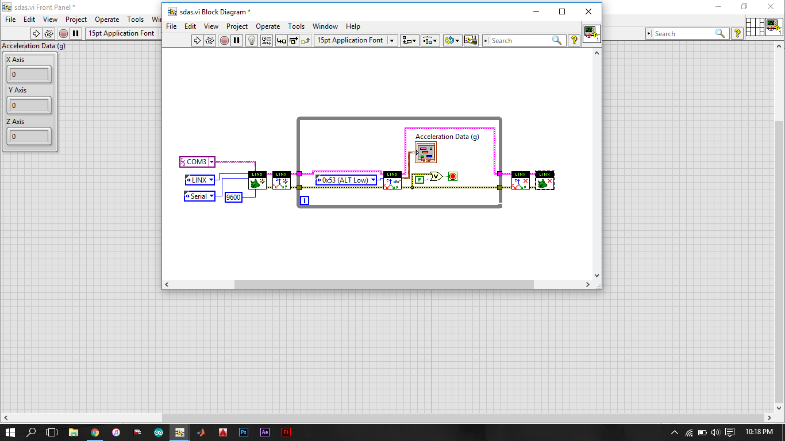Screen dimensions: 785x441
Task: Open Front Panel File menu
Action: pyautogui.click(x=10, y=20)
